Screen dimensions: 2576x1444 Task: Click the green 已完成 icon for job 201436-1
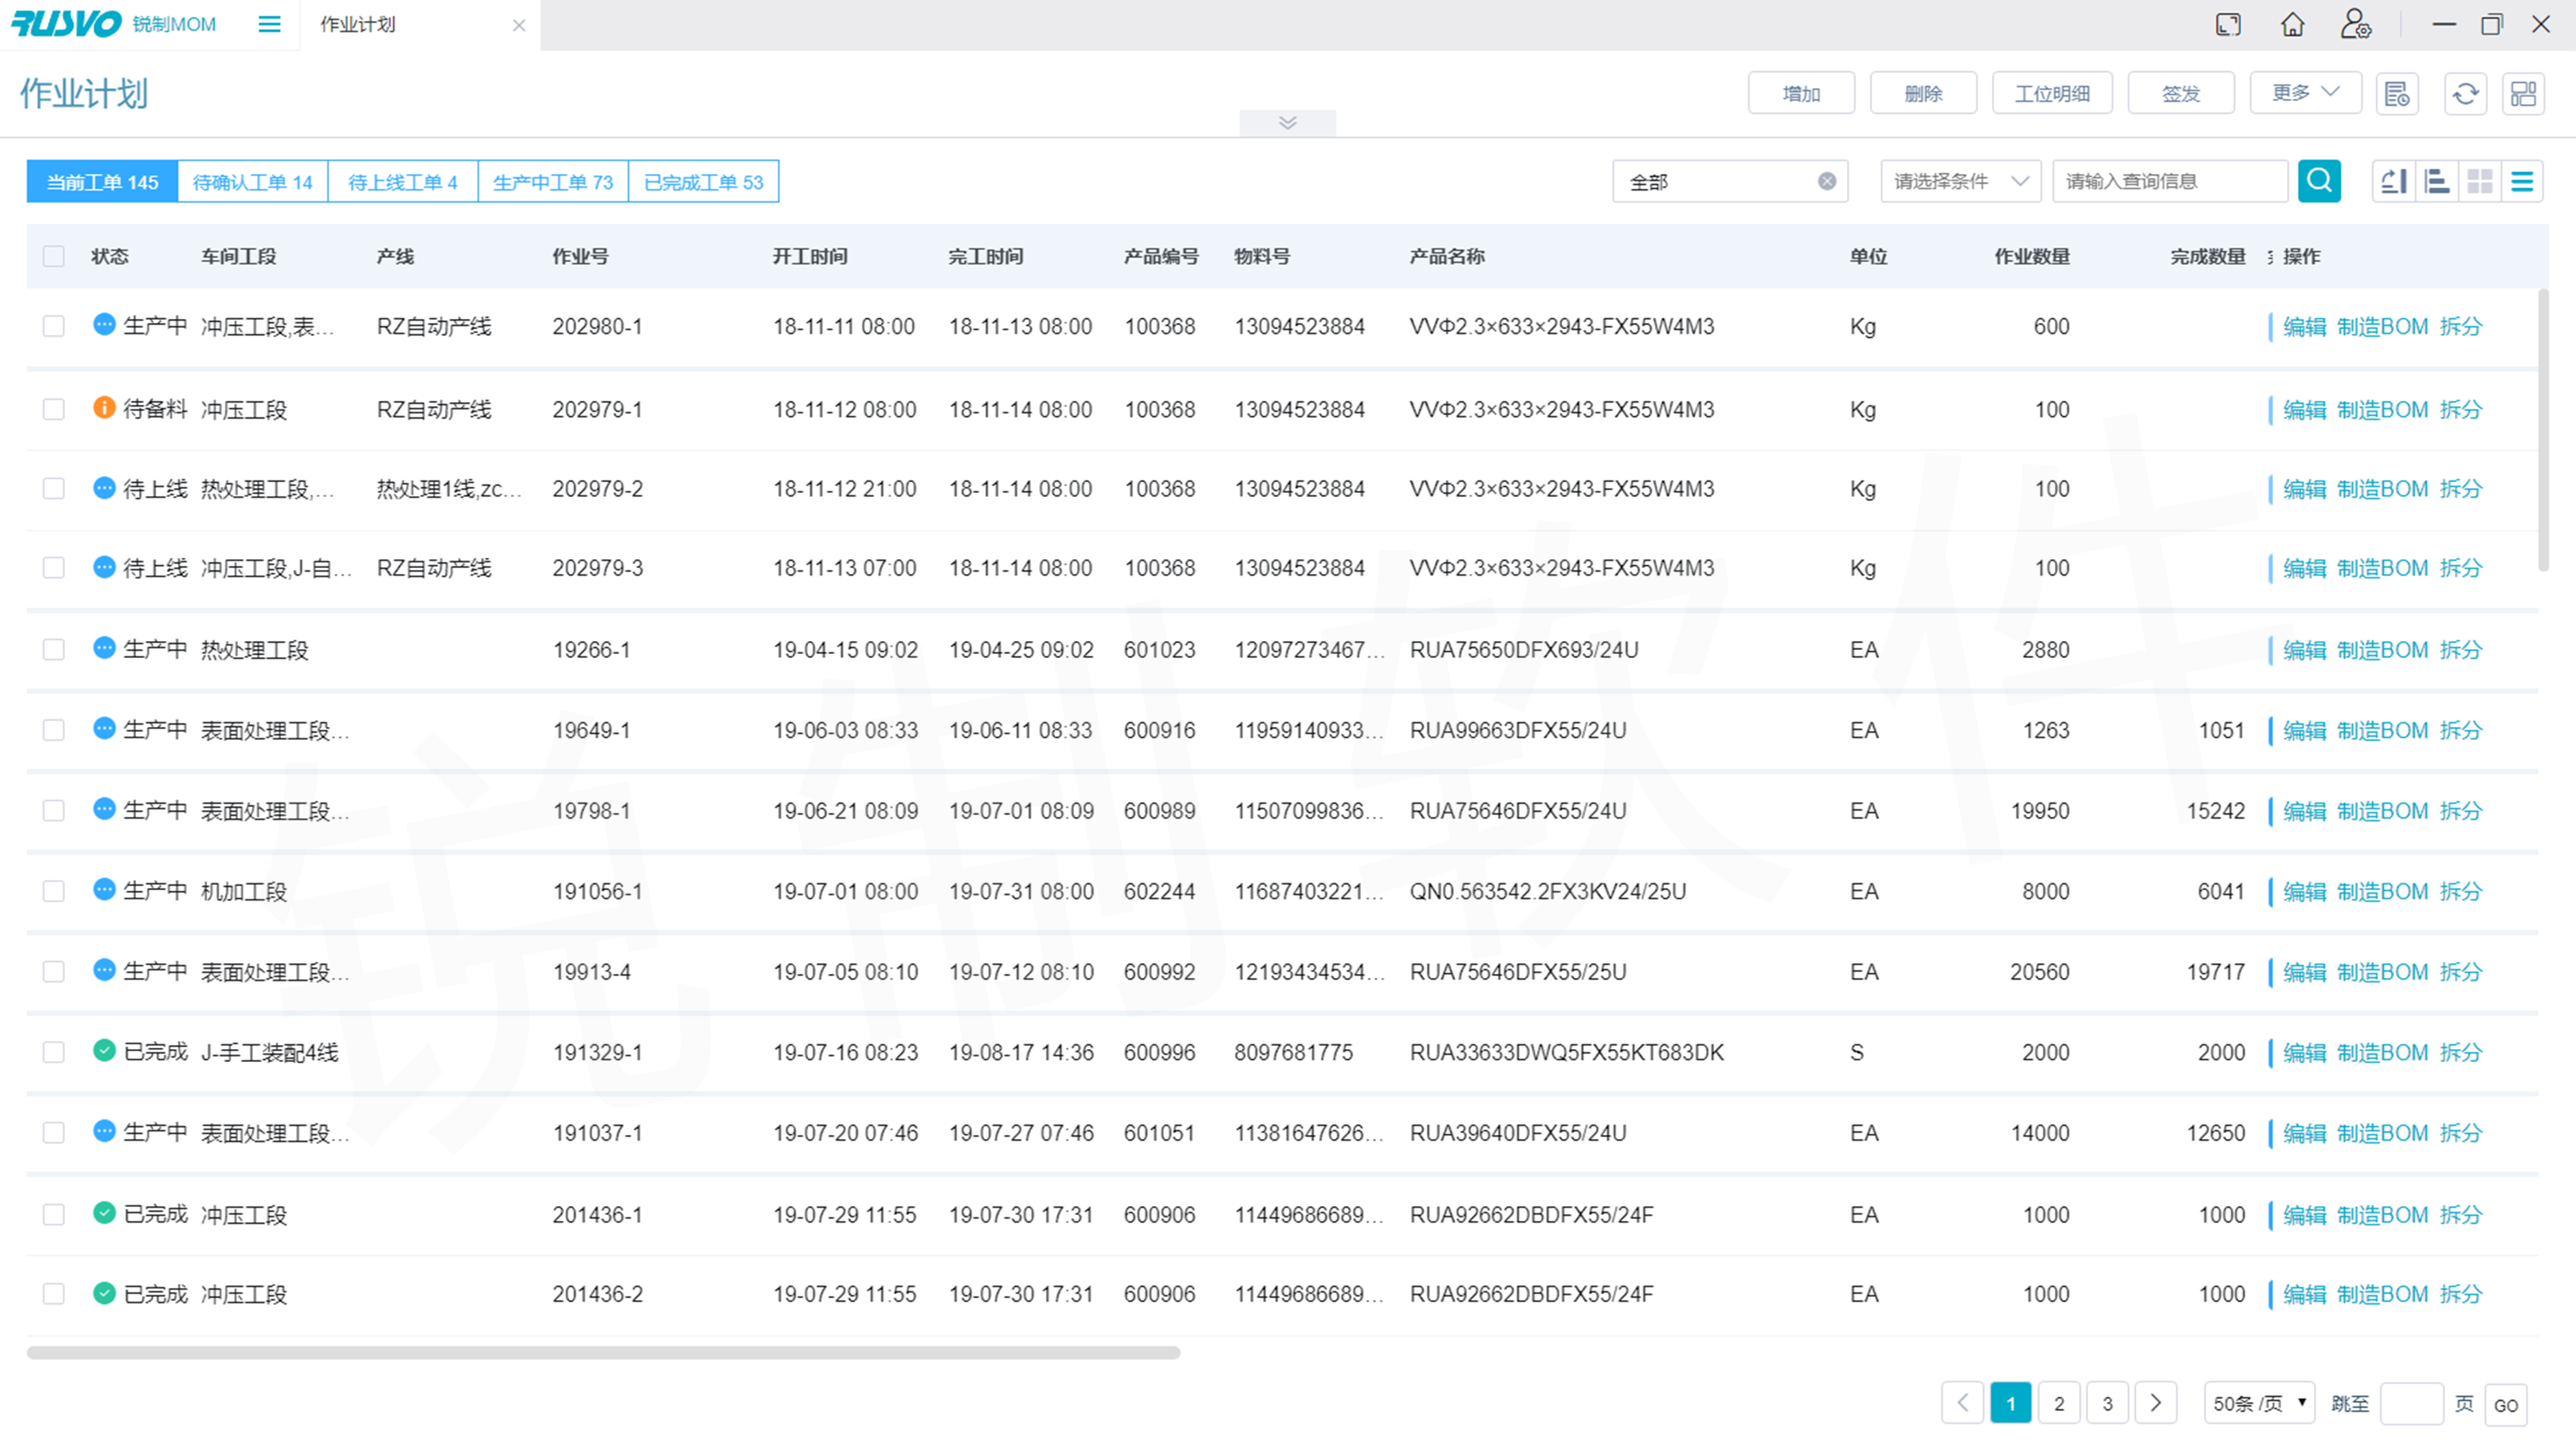(104, 1212)
